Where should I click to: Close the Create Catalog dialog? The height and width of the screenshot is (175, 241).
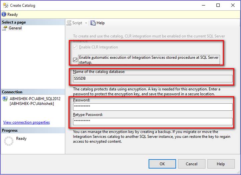tap(233, 5)
